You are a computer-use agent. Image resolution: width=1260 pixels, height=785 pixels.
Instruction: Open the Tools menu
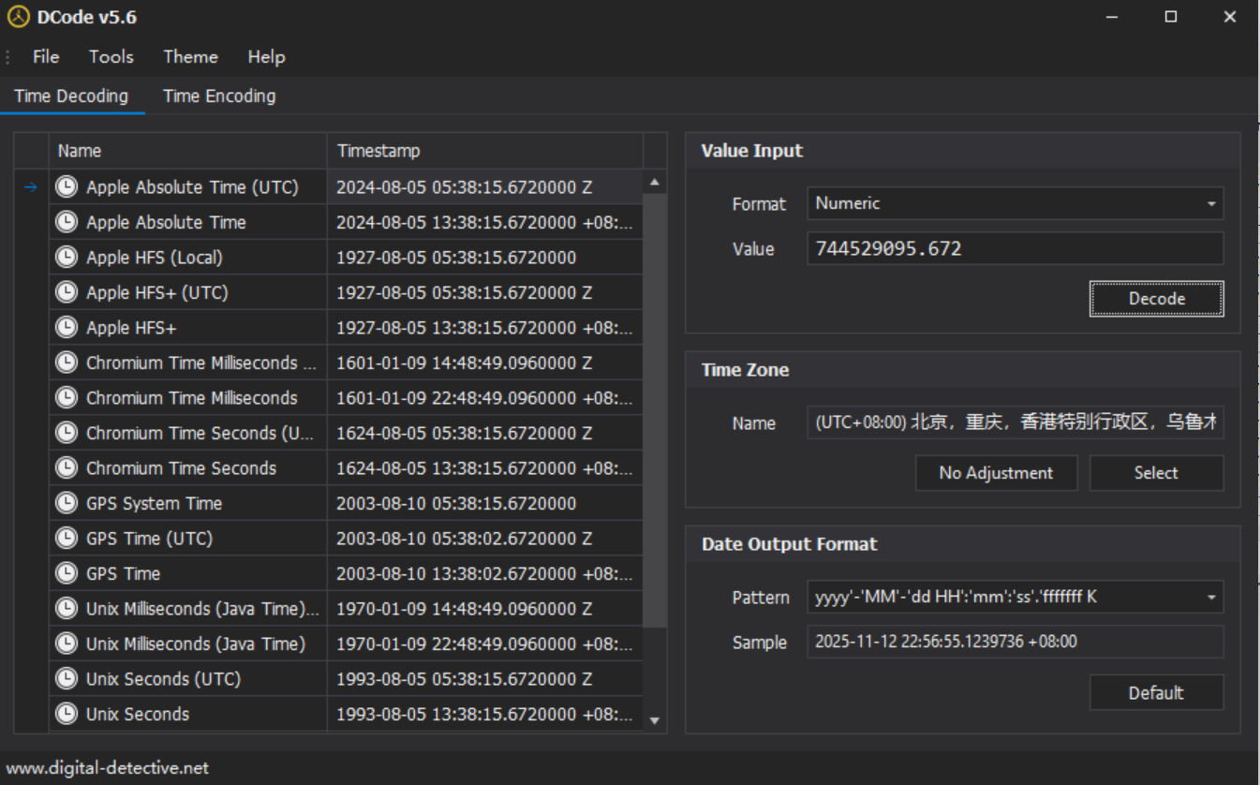pos(111,56)
